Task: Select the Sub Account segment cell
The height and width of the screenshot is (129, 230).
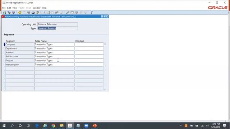Action: 19,57
